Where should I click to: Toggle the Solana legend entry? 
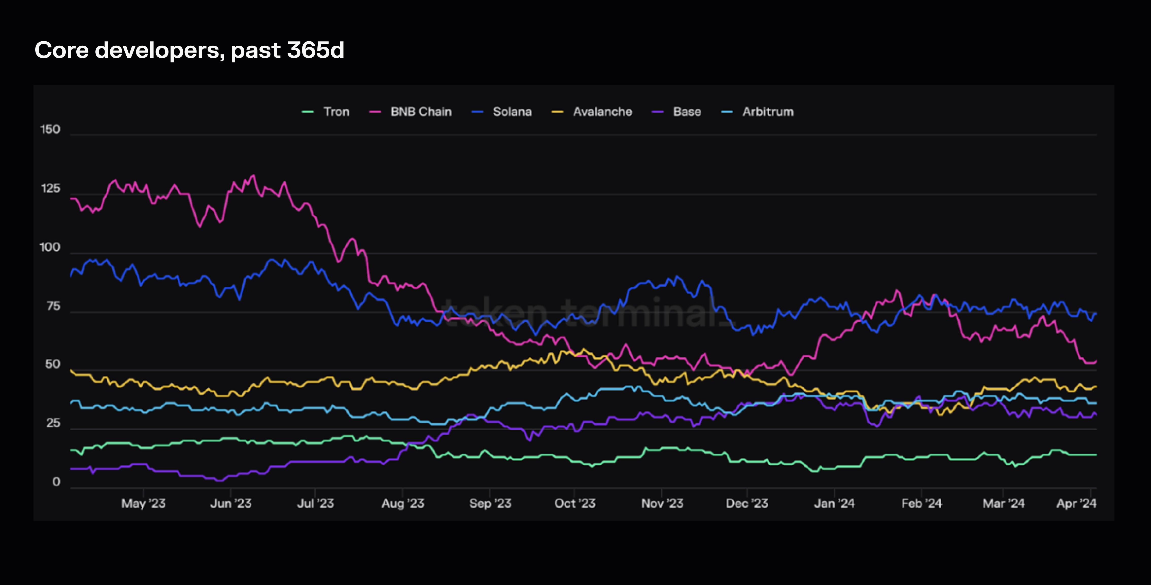[x=512, y=112]
